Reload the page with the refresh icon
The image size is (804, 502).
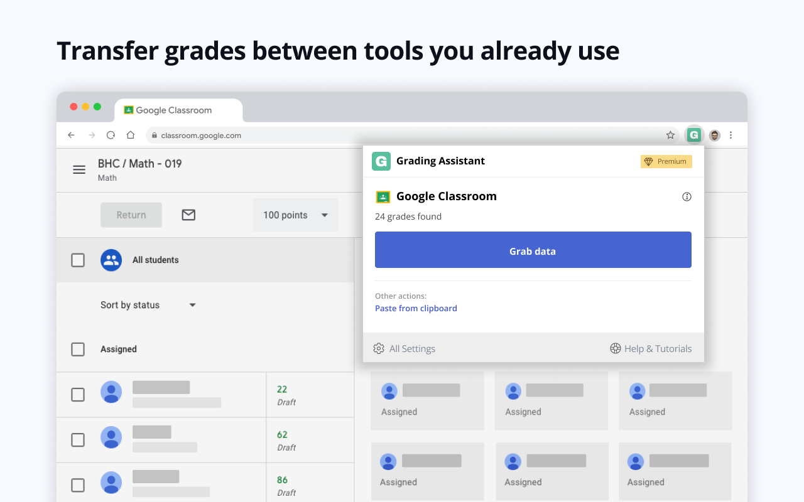[111, 135]
